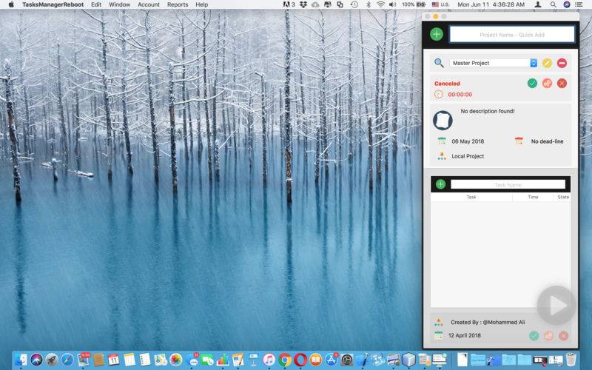Open Google Chrome from the dock
Image resolution: width=592 pixels, height=370 pixels.
click(x=285, y=360)
